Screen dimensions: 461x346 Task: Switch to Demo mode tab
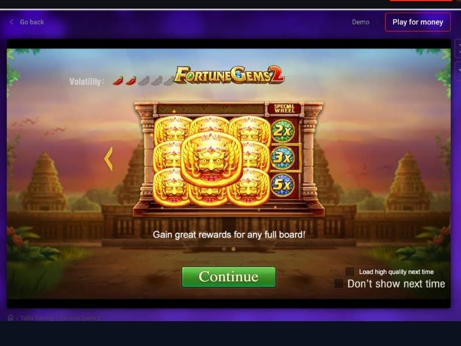coord(361,22)
